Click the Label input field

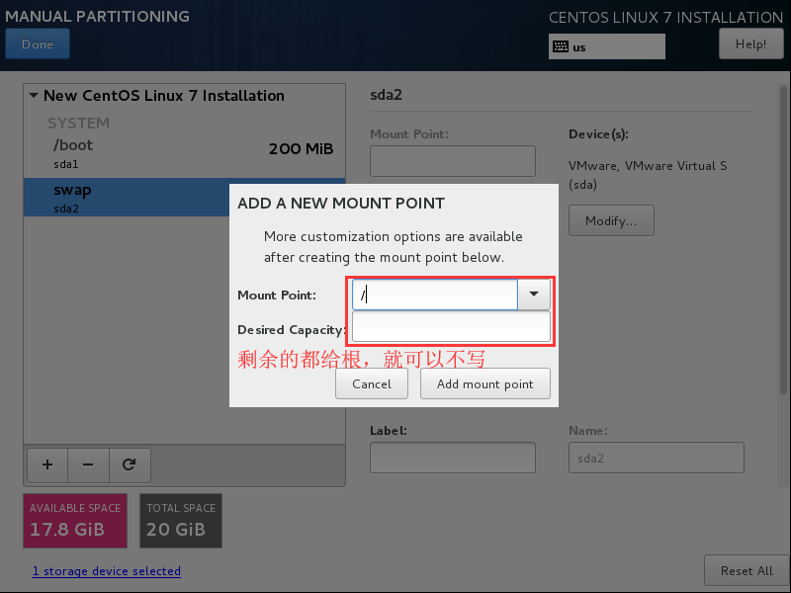pos(453,458)
